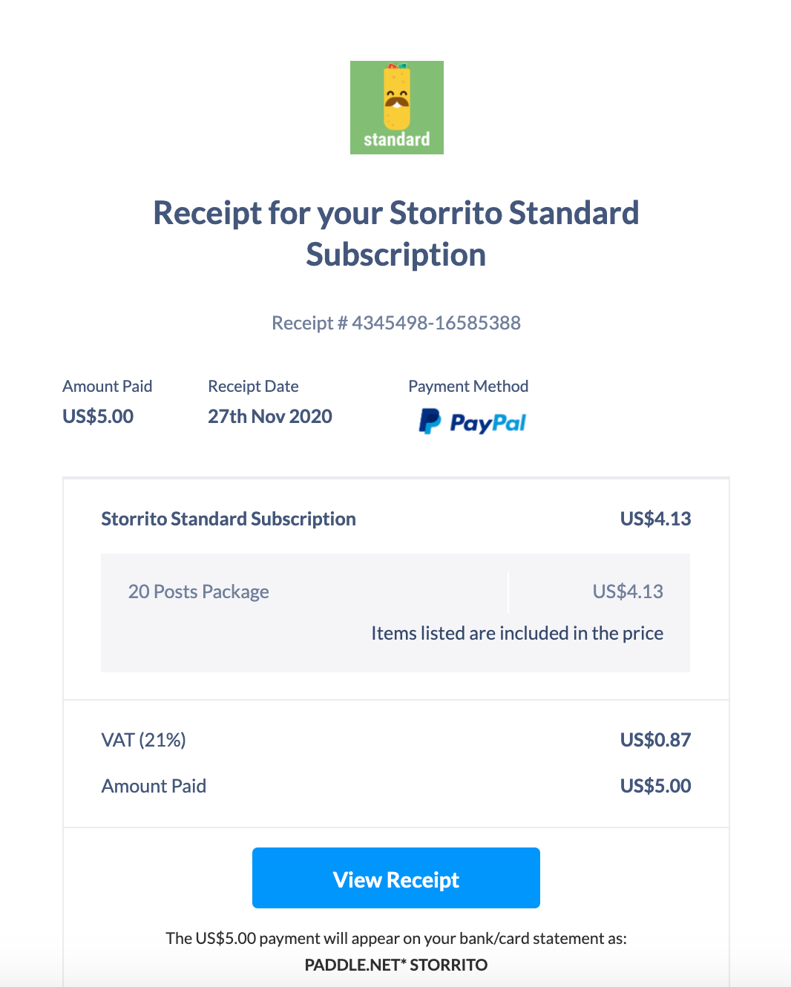Click the gray US$4.13 package price
The image size is (791, 987).
tap(628, 591)
